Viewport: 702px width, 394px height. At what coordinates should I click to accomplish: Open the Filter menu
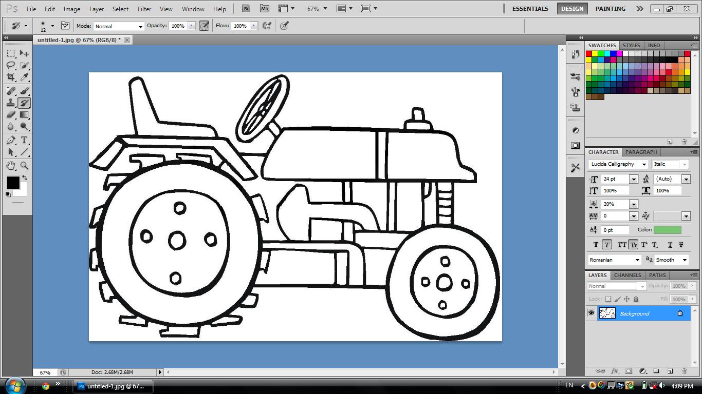[x=144, y=9]
